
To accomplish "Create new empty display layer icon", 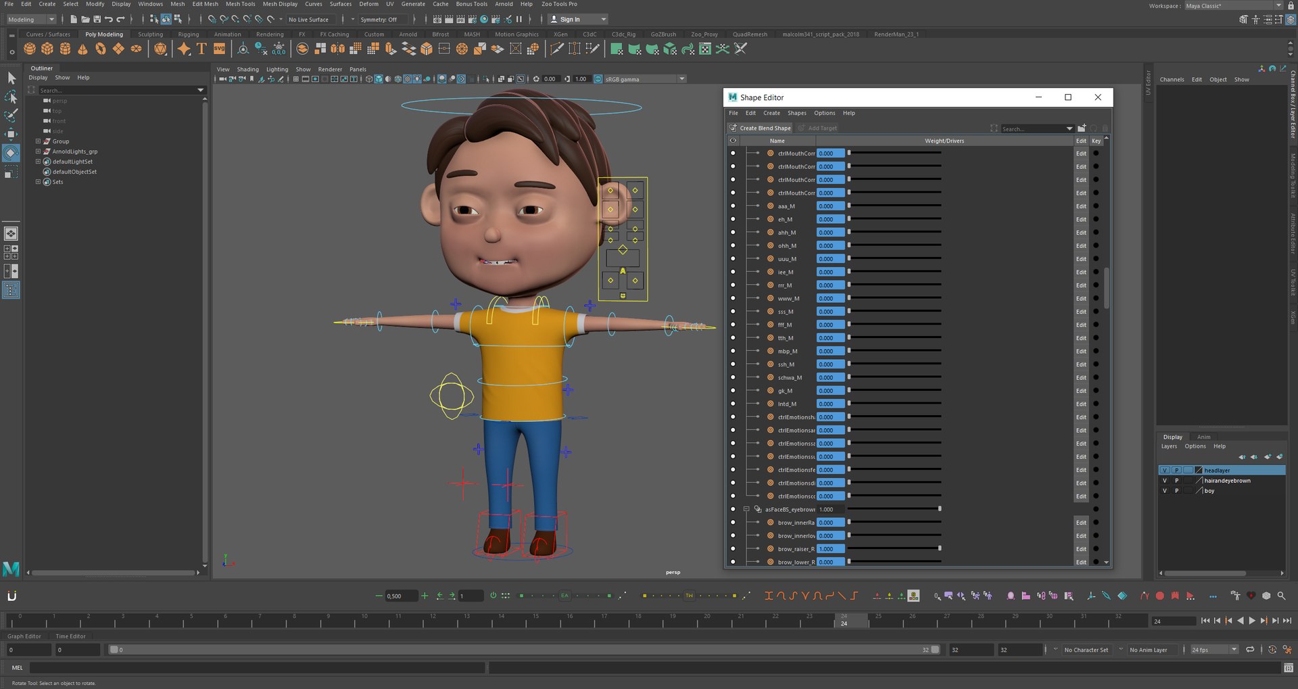I will point(1268,457).
